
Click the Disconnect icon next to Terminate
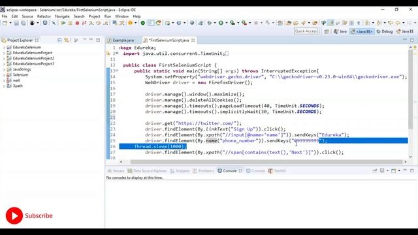click(84, 23)
